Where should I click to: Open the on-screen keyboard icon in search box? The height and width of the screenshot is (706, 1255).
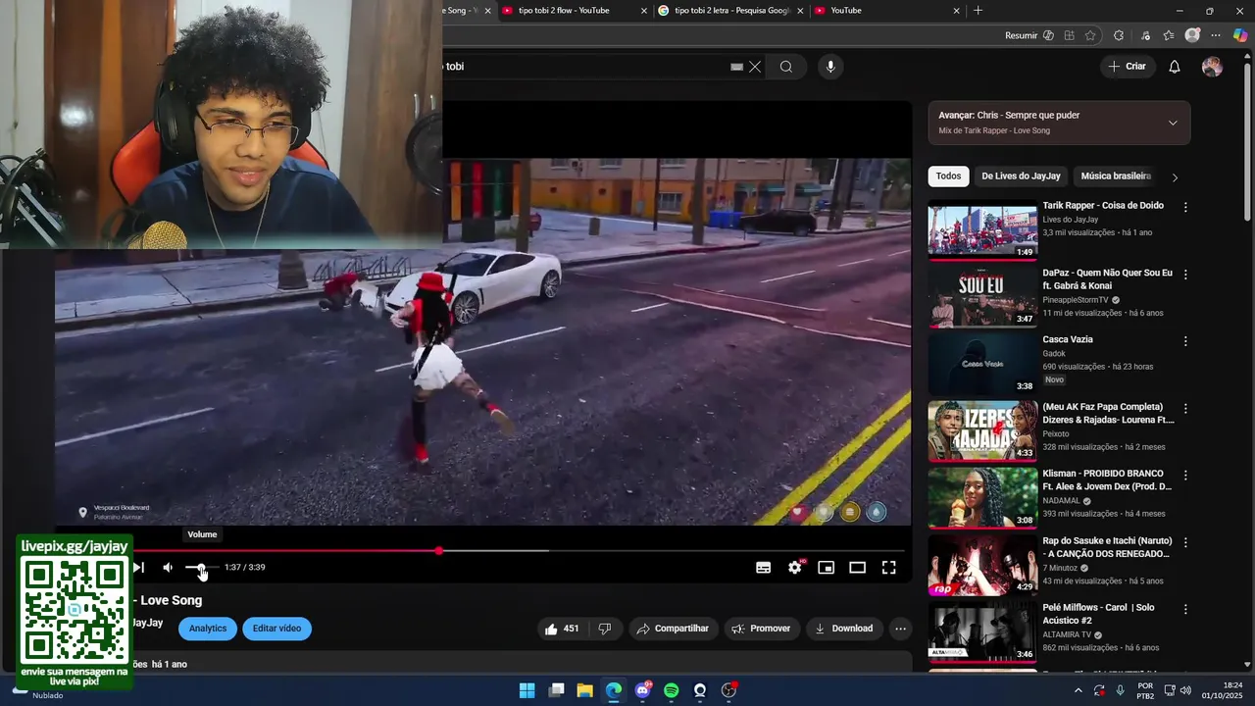click(736, 67)
